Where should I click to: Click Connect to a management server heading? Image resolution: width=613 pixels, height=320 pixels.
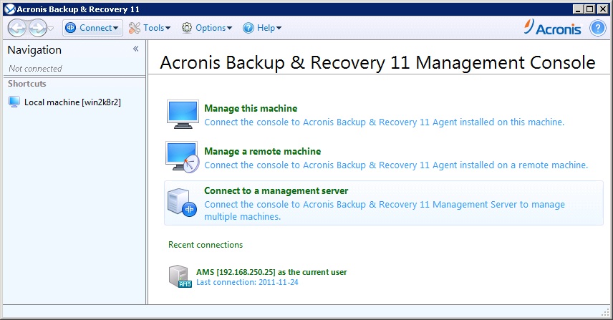click(x=276, y=190)
